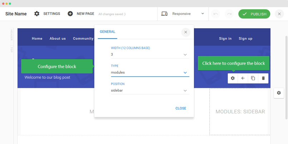The height and width of the screenshot is (144, 288).
Task: Open the Responsive device view dropdown
Action: 183,14
